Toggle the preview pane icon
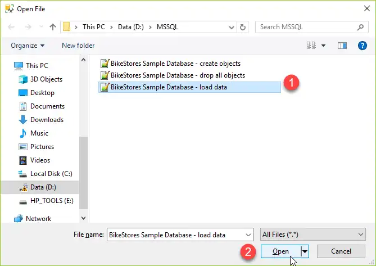The height and width of the screenshot is (266, 376). point(342,46)
